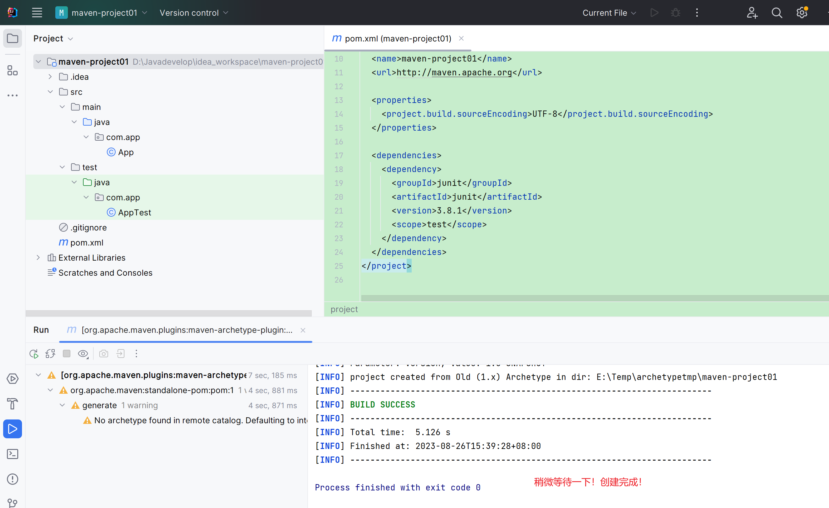The width and height of the screenshot is (829, 508).
Task: Select the App class under main
Action: pos(120,152)
